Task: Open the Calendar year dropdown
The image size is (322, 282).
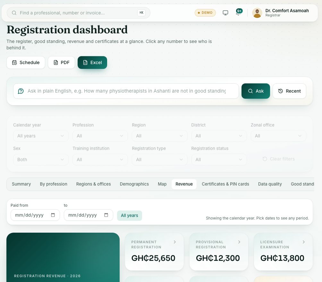Action: [x=41, y=136]
